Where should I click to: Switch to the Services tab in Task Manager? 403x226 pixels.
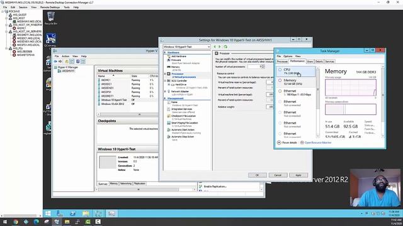click(329, 62)
